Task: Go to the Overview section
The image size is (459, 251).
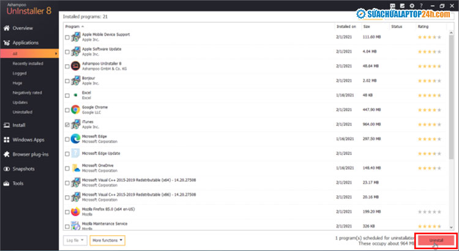Action: [23, 28]
